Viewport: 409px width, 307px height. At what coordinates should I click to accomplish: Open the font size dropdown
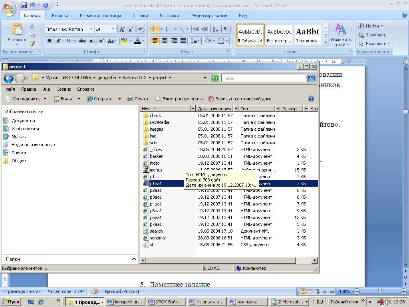(x=113, y=29)
